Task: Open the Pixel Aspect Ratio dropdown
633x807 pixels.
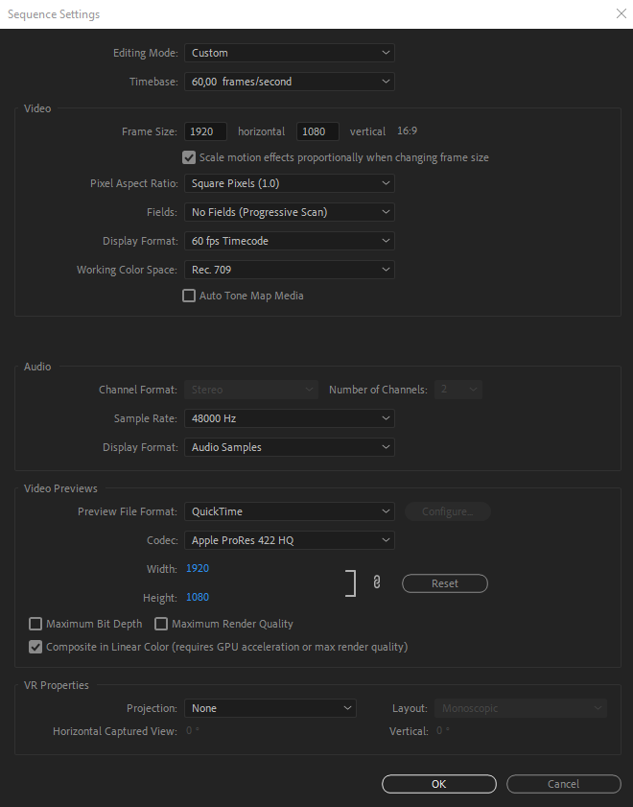Action: [290, 182]
